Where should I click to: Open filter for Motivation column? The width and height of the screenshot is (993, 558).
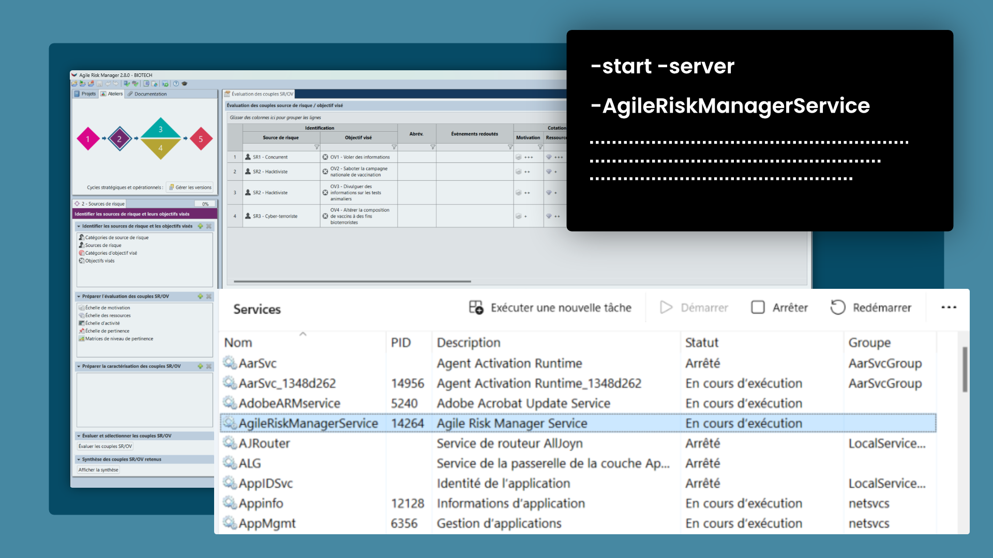click(x=540, y=147)
